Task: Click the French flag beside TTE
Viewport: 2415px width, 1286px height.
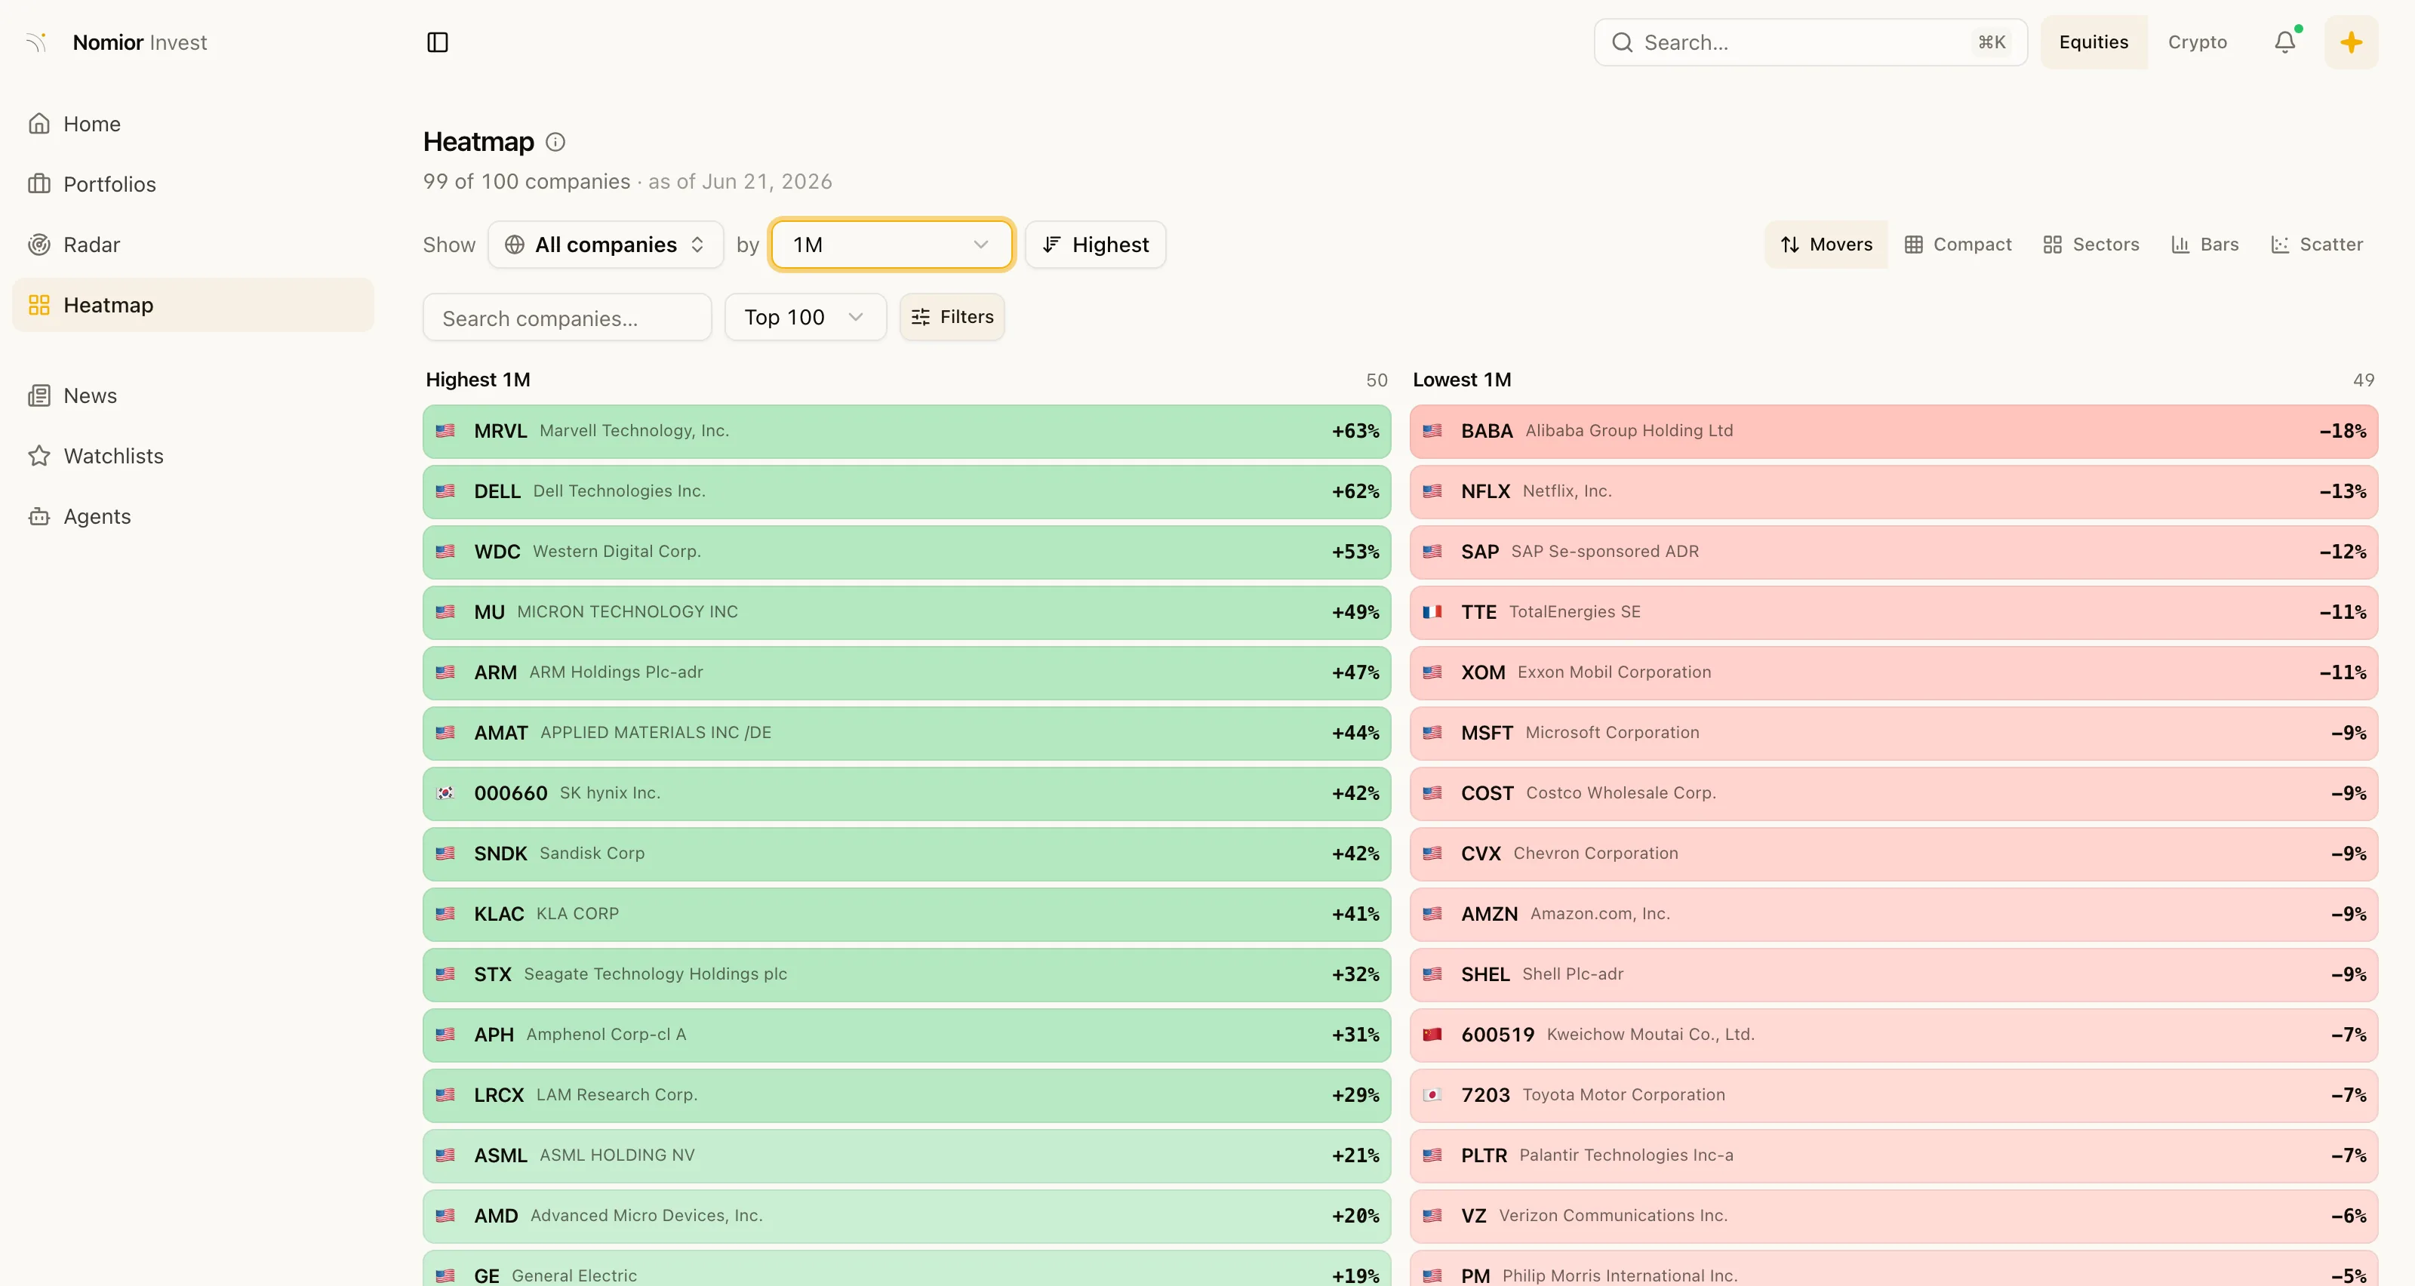Action: point(1432,612)
